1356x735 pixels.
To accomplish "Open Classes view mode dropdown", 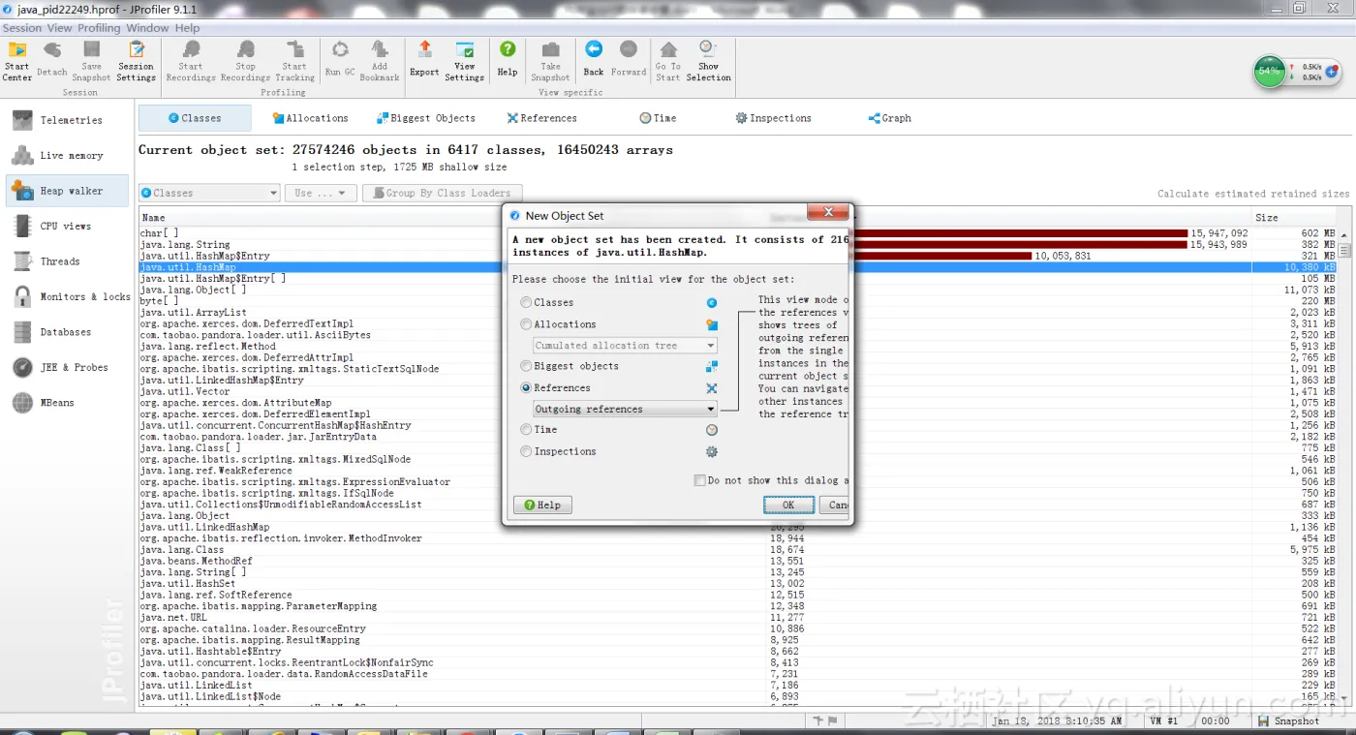I will pos(209,193).
